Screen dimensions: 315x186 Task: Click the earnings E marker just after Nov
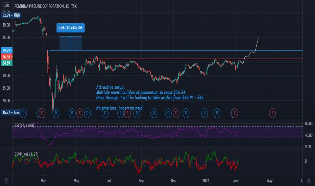[176, 113]
